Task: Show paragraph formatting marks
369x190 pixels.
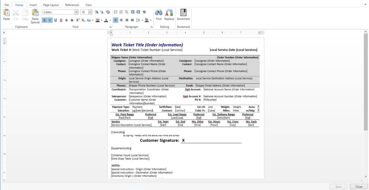Action: pos(144,12)
